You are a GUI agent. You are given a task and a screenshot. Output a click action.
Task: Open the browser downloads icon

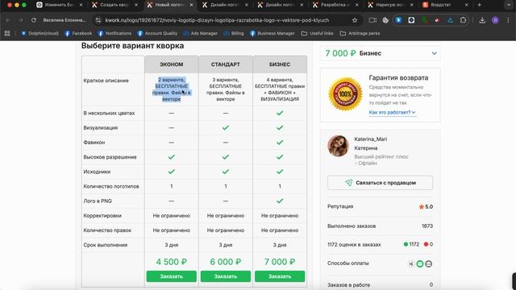pyautogui.click(x=482, y=20)
